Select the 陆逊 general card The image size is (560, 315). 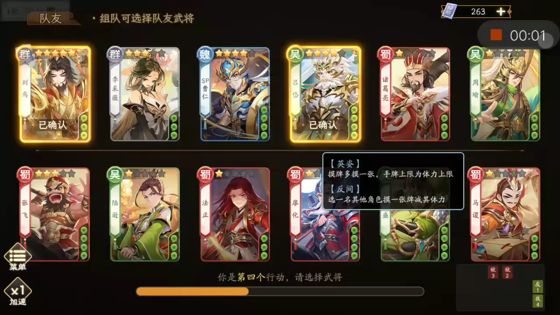tap(145, 214)
